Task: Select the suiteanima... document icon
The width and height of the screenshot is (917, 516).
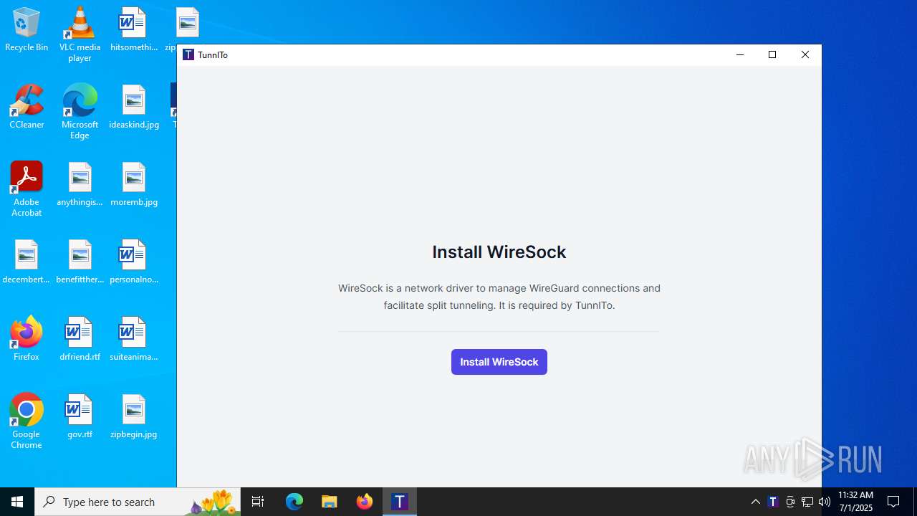Action: point(133,339)
